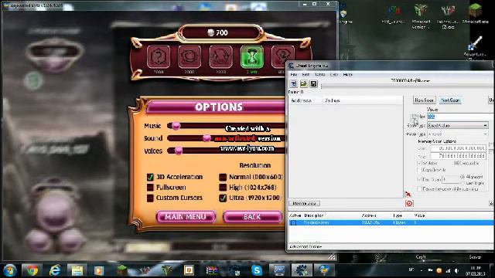Select the green hourglass boost in the game
This screenshot has height=278, width=495.
tap(252, 57)
